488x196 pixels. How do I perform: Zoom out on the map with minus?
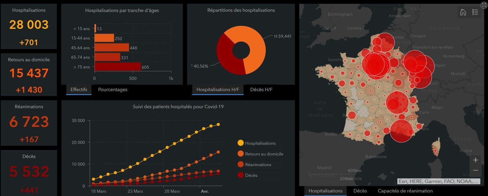click(475, 170)
